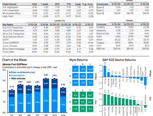Click the 'Municipals (10yr)' row label
Screen dimensions: 153x116
[11, 13]
